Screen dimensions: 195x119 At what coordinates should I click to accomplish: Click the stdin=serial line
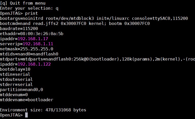pyautogui.click(x=15, y=74)
